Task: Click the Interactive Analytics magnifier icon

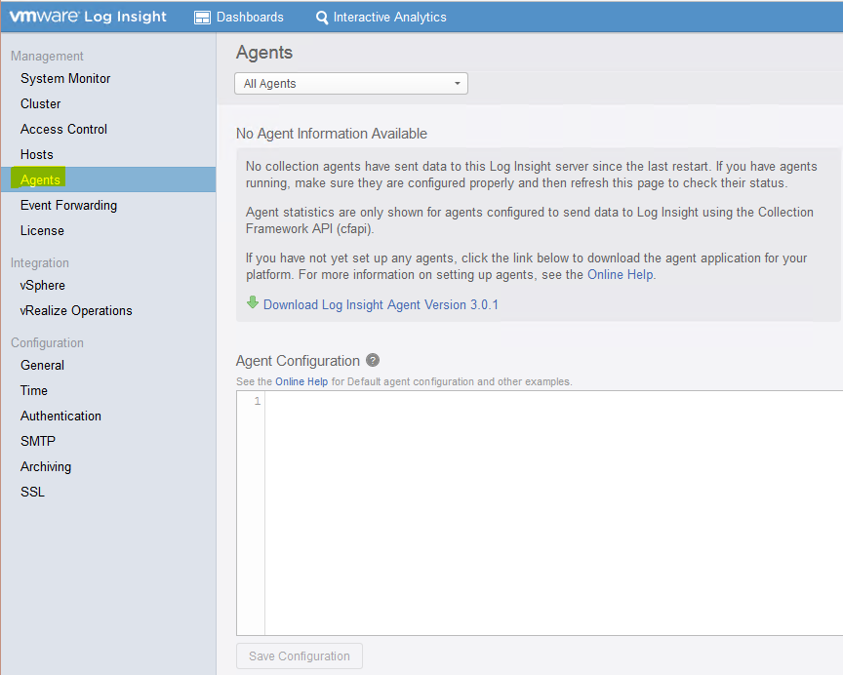Action: 322,18
